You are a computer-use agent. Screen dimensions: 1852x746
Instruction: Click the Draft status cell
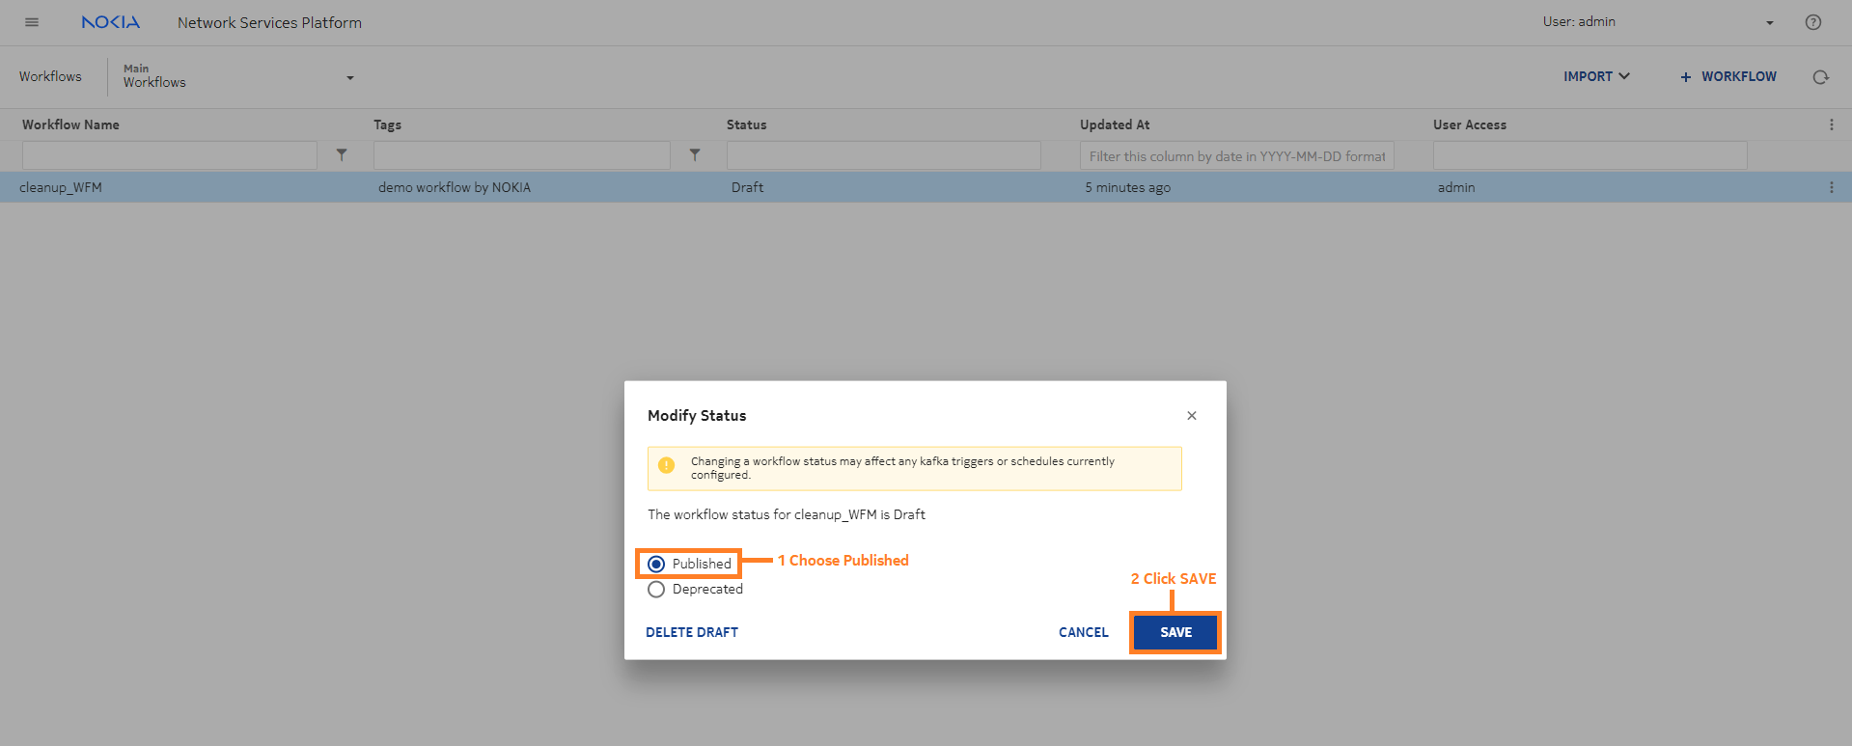point(747,187)
